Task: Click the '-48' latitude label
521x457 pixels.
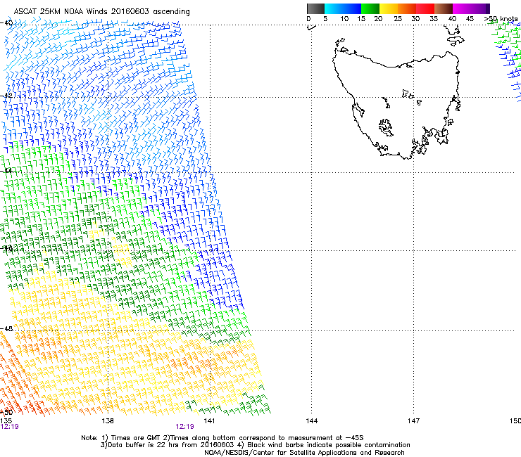Action: [6, 328]
